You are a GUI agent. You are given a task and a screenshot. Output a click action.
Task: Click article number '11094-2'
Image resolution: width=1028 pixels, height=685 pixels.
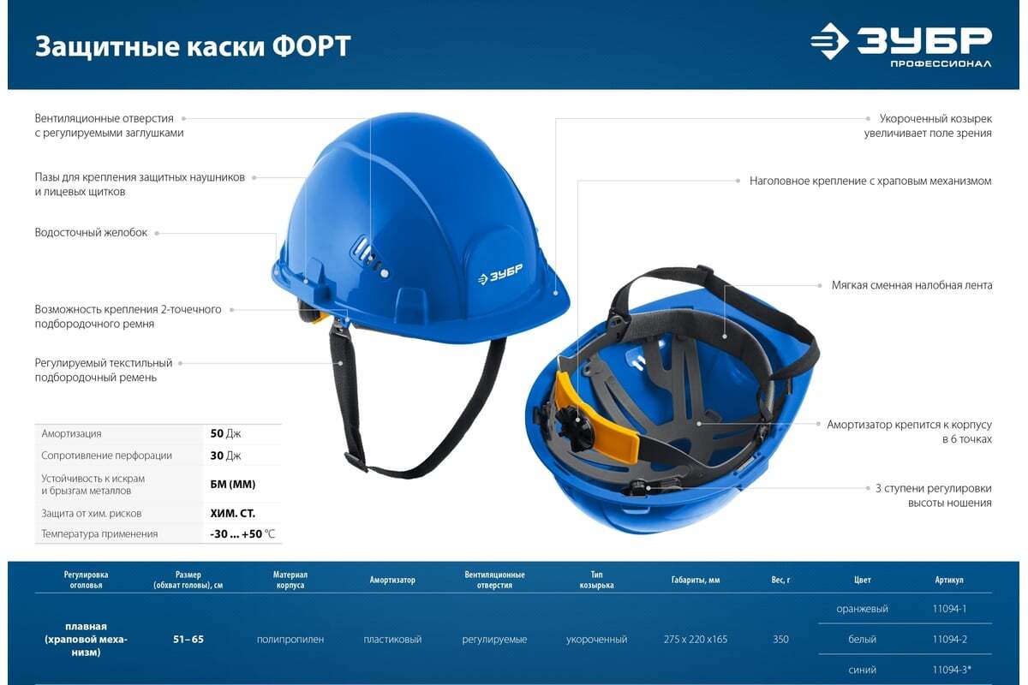949,640
